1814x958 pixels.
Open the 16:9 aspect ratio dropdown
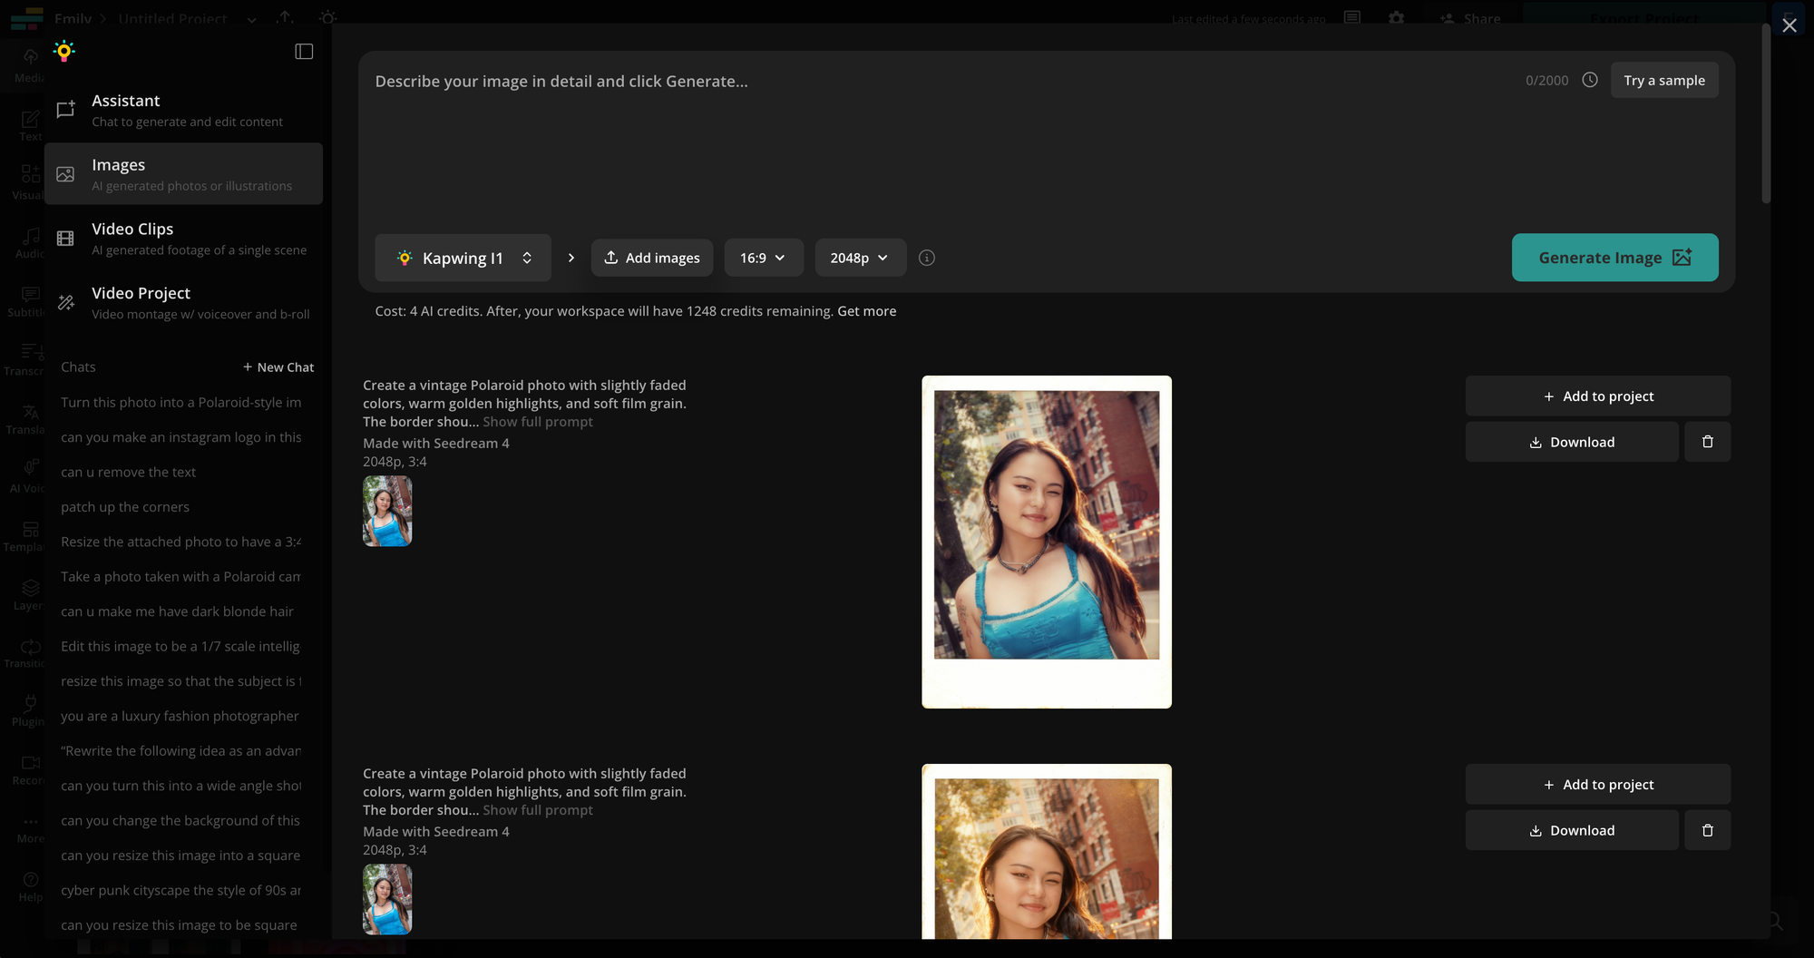(763, 258)
